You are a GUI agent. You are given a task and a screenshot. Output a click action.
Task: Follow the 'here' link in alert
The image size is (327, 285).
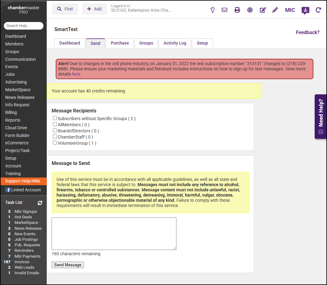click(x=76, y=74)
